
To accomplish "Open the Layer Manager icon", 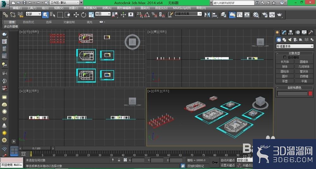I will [x=223, y=15].
